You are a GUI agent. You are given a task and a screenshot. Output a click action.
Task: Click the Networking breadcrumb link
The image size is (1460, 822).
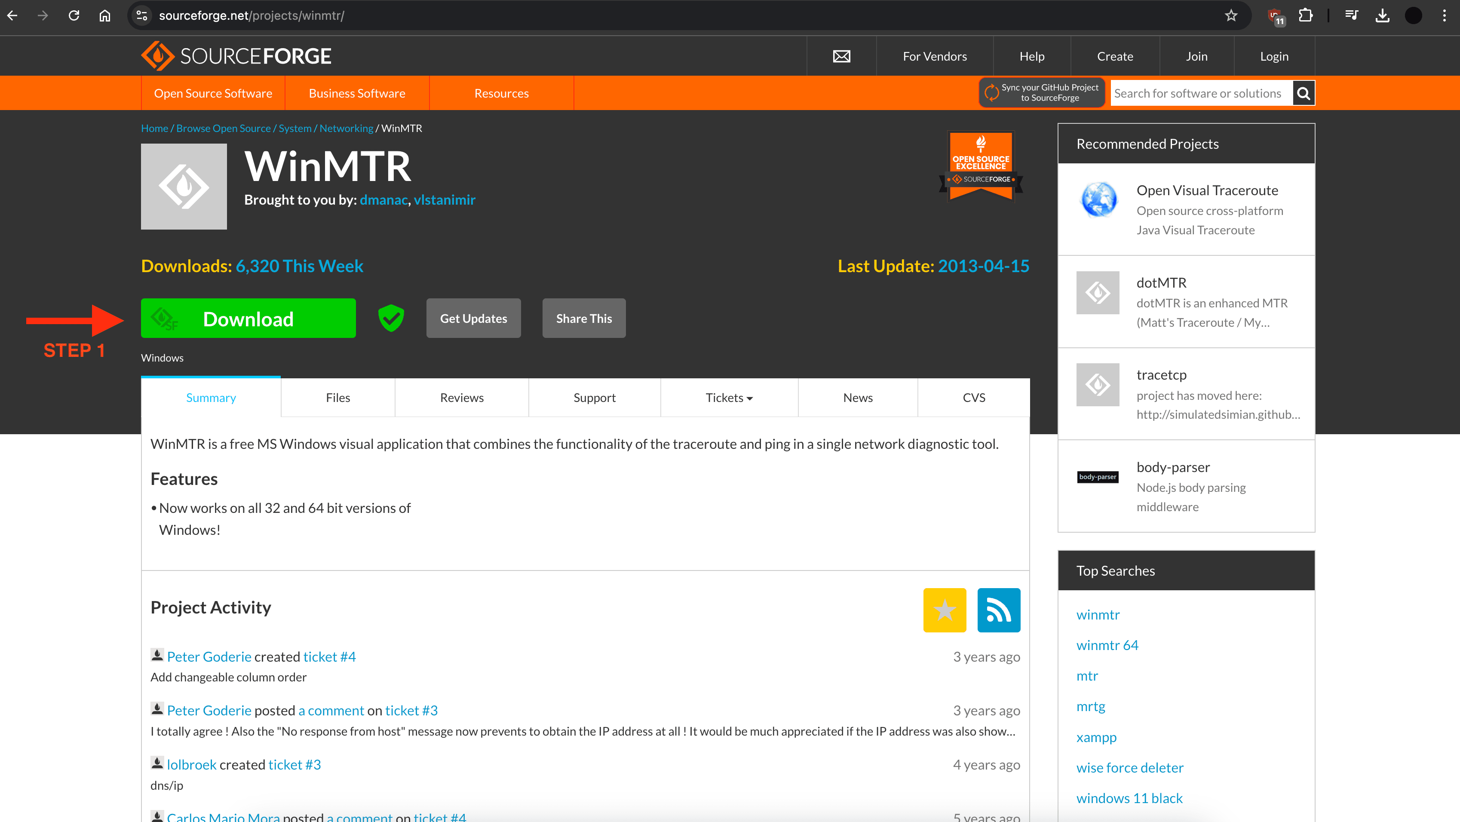click(346, 128)
